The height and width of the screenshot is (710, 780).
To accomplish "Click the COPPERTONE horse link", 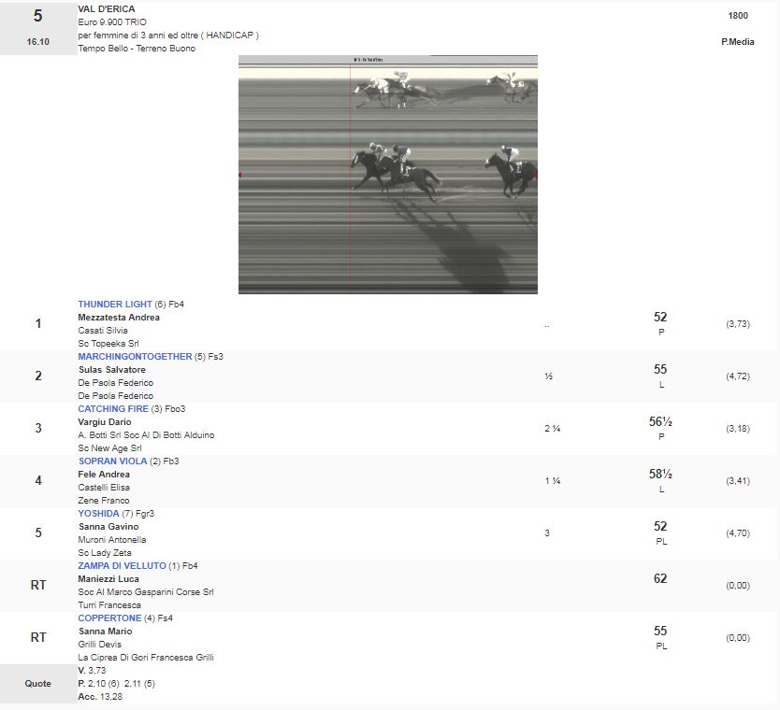I will (109, 618).
